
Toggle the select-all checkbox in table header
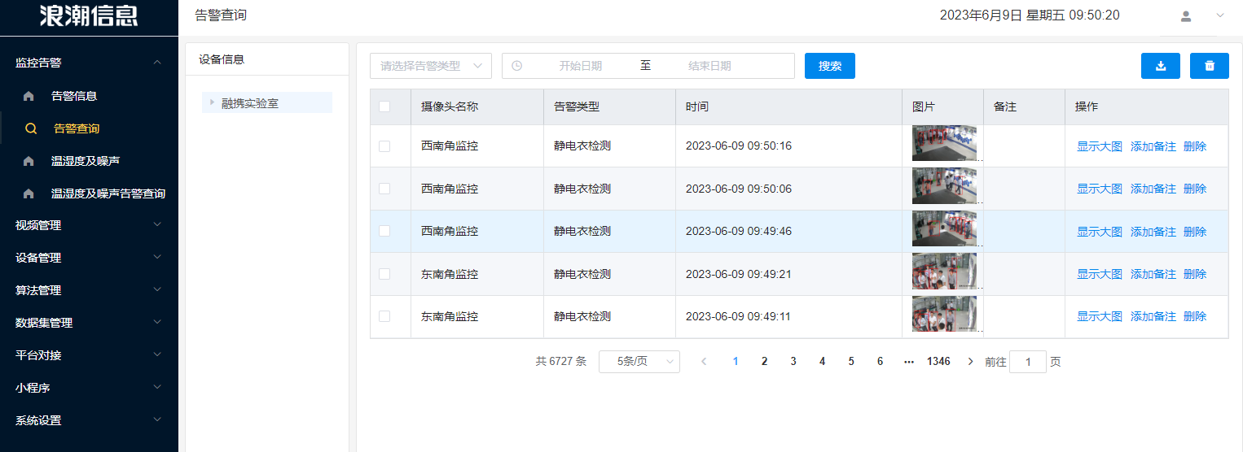(384, 106)
